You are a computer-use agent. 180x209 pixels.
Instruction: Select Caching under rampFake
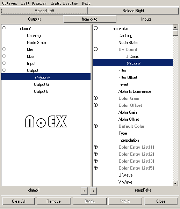[125, 36]
